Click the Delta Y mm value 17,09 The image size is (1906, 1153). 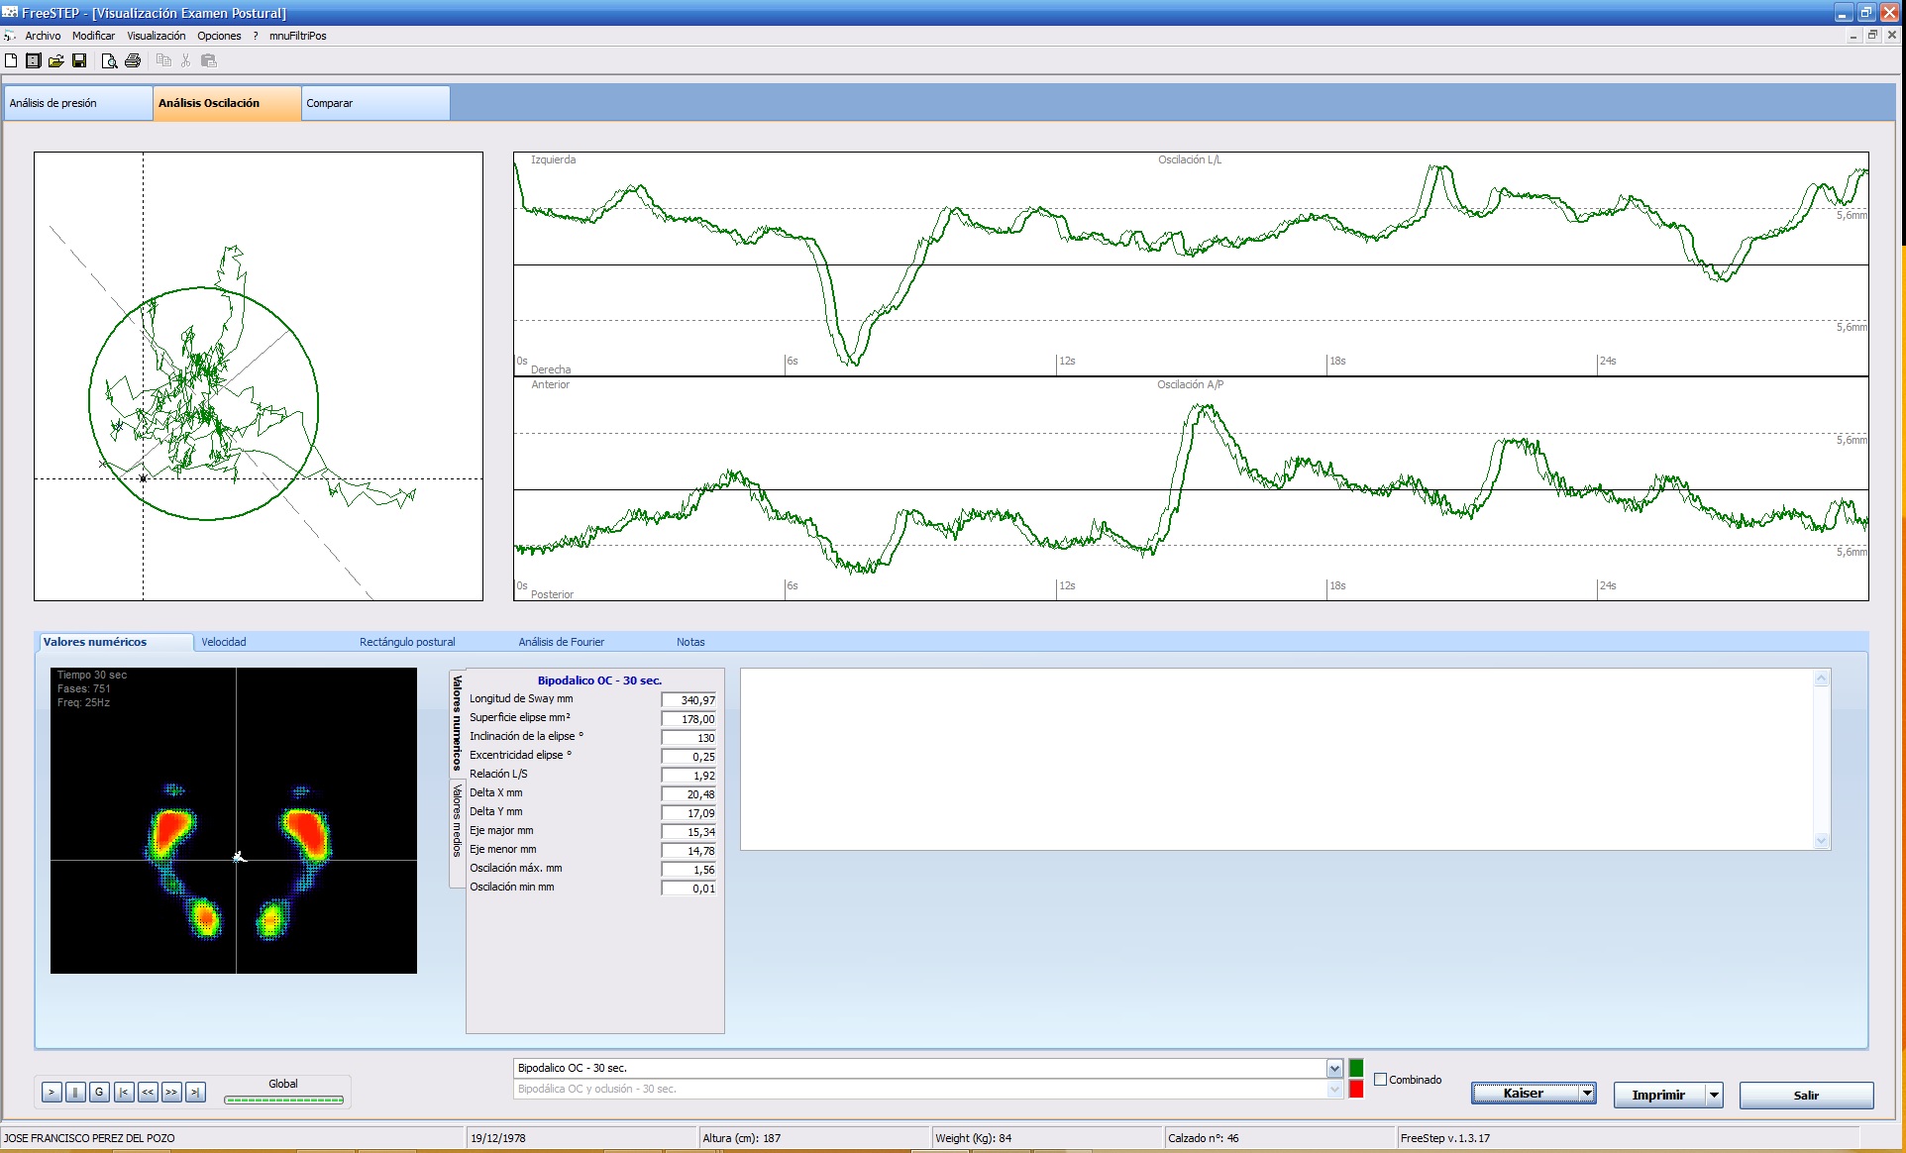click(x=688, y=813)
